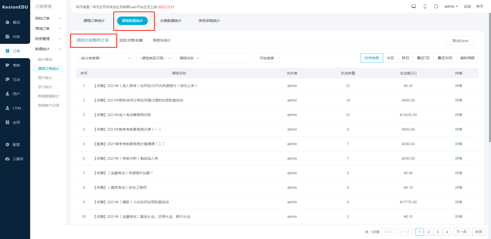The width and height of the screenshot is (491, 239).
Task: Select the 最近7日 time filter
Action: pos(423,58)
